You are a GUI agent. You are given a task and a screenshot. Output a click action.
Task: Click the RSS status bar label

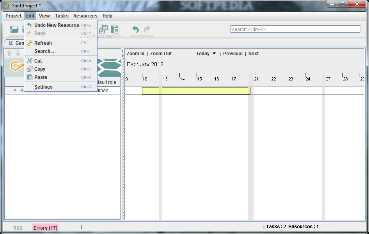(18, 228)
